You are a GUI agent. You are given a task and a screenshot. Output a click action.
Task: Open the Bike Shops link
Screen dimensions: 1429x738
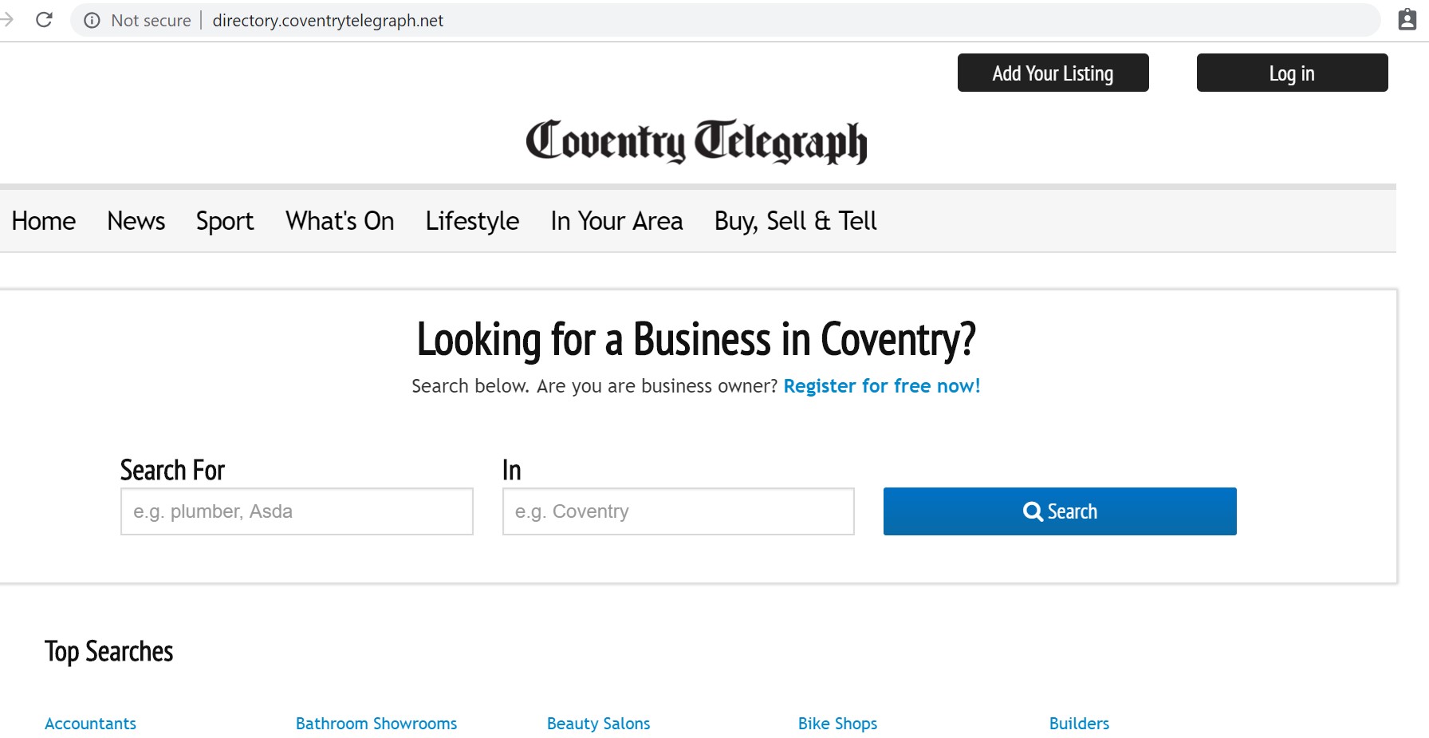pos(837,724)
